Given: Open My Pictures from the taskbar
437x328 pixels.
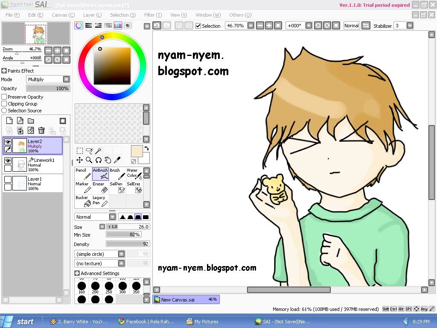Looking at the screenshot, I should tap(203, 322).
